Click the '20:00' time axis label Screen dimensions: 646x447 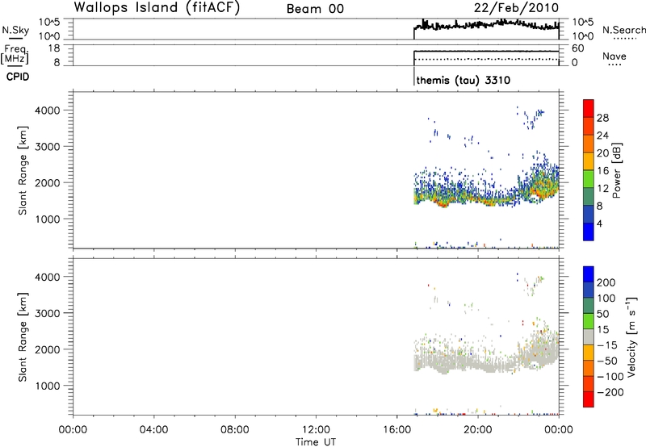click(x=478, y=430)
